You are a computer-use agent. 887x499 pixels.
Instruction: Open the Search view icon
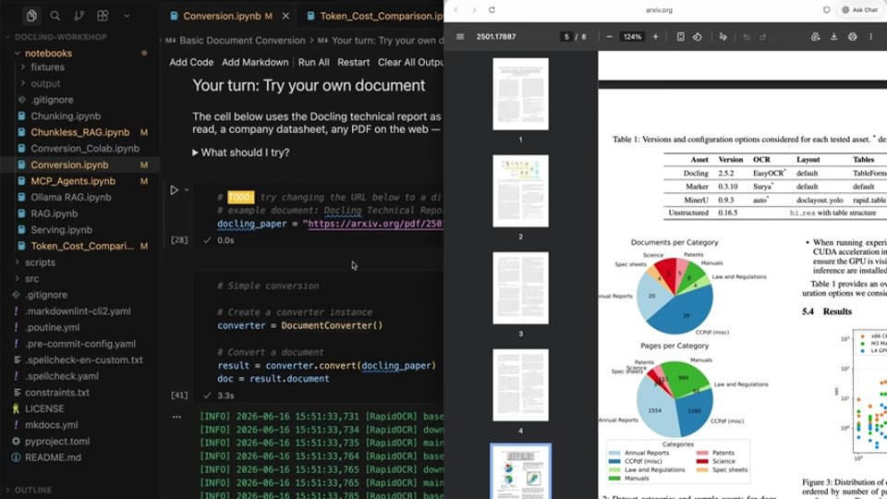[x=55, y=16]
